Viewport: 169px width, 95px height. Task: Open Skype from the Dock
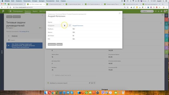[x=72, y=93]
